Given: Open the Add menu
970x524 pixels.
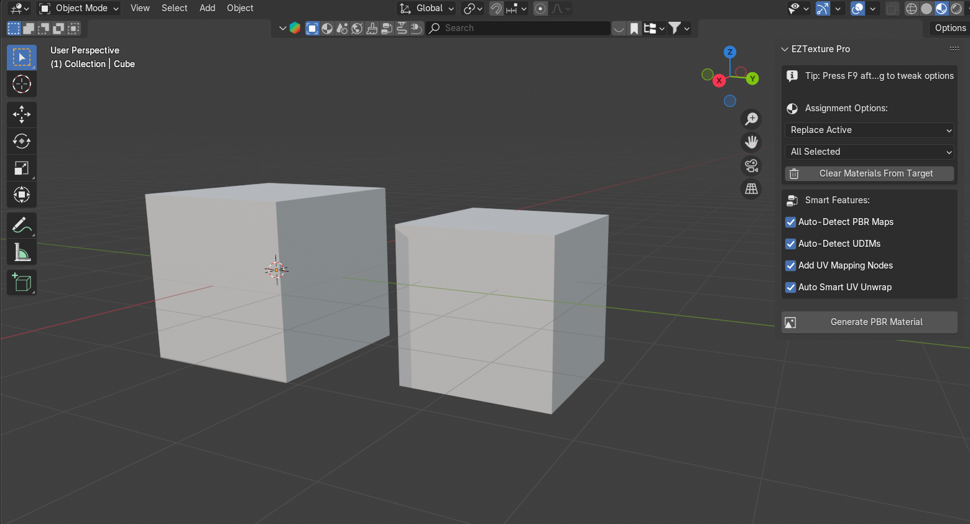Looking at the screenshot, I should 207,8.
